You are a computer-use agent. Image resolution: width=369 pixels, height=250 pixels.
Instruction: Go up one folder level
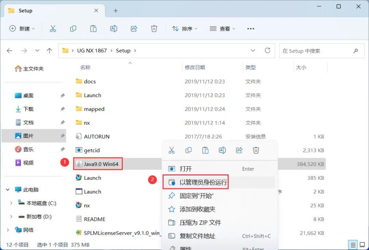coord(49,51)
